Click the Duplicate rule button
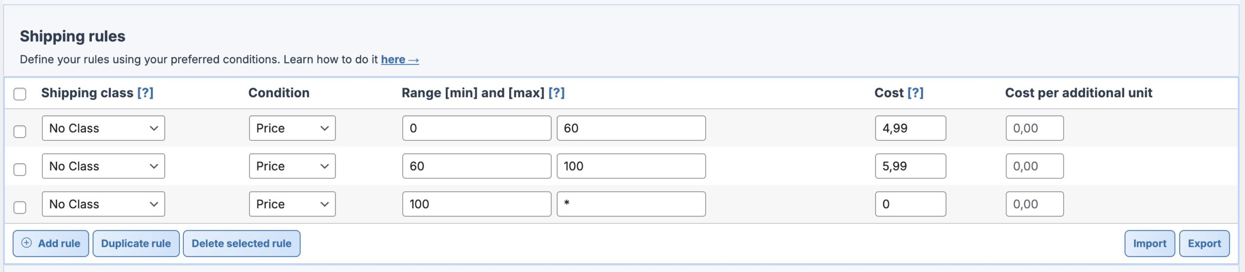The width and height of the screenshot is (1245, 272). click(136, 243)
